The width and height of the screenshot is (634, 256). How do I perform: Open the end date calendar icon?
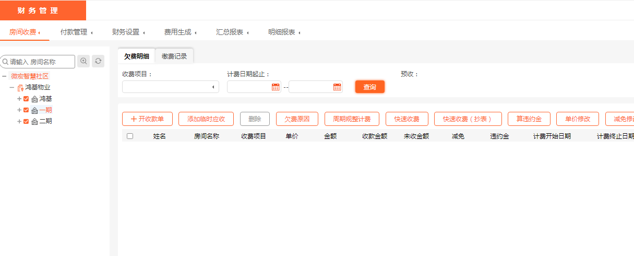coord(337,87)
